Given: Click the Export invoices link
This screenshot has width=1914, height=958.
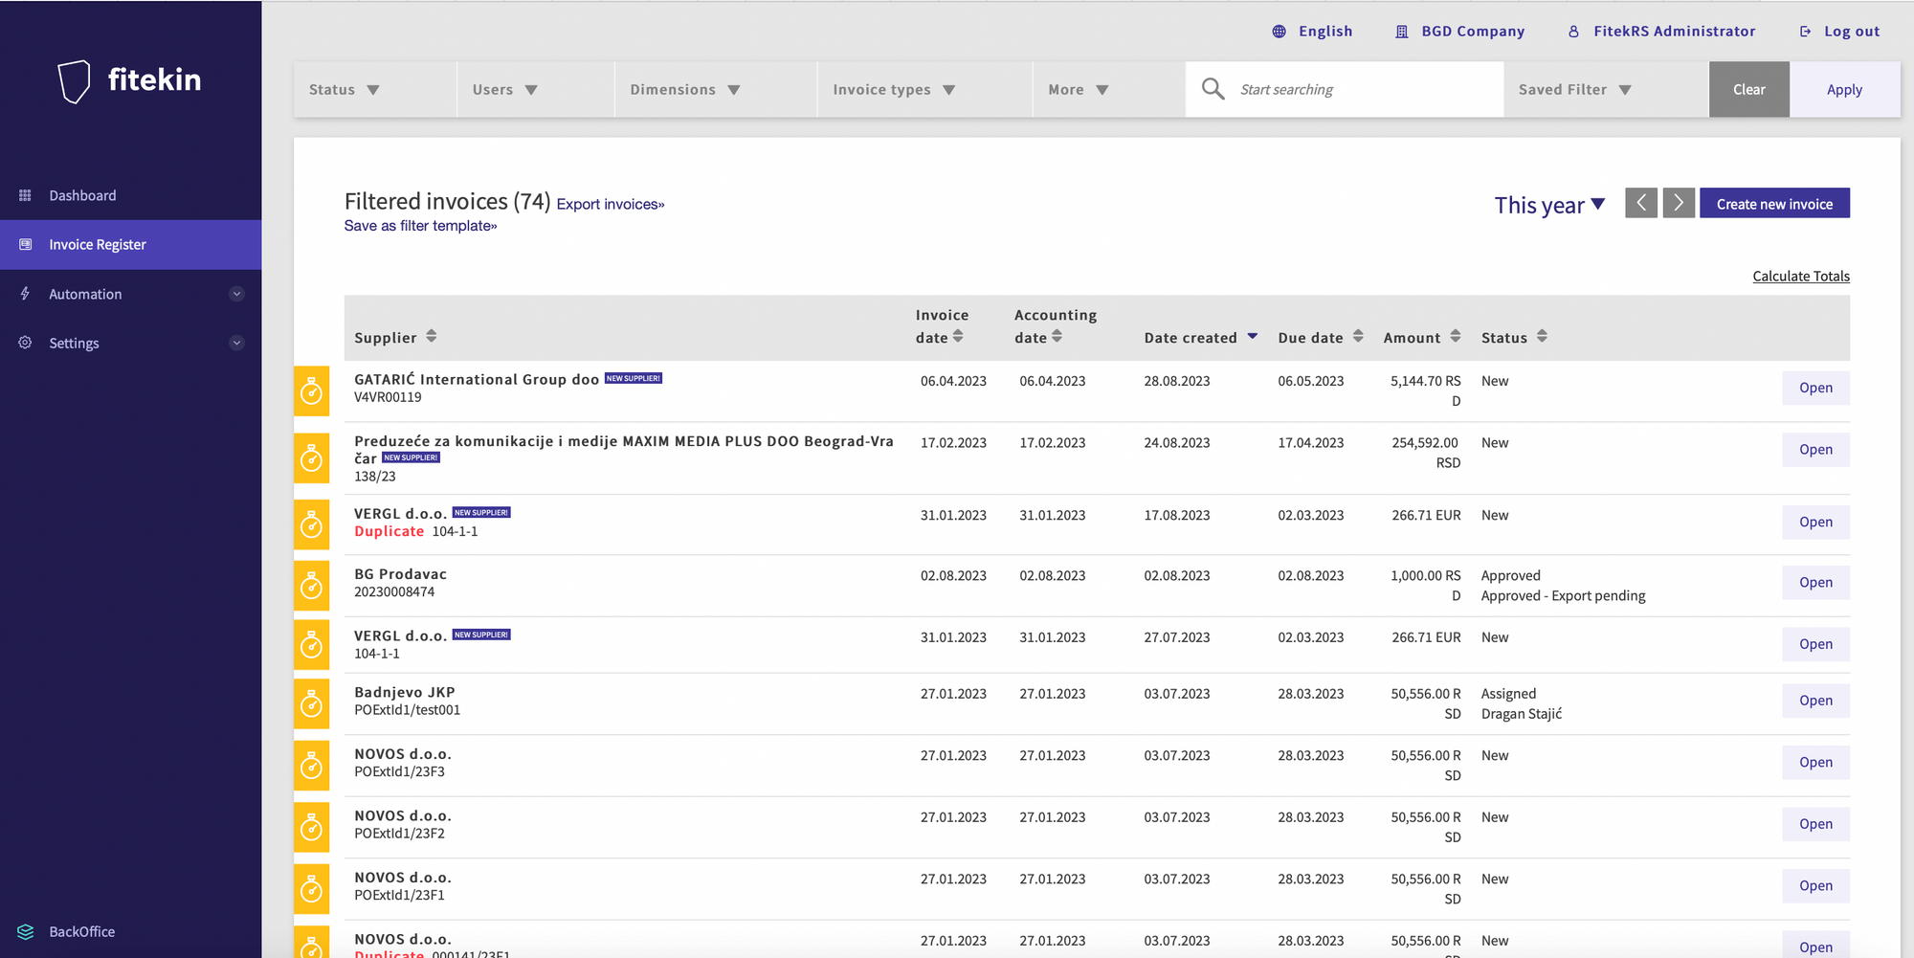Looking at the screenshot, I should pos(610,205).
